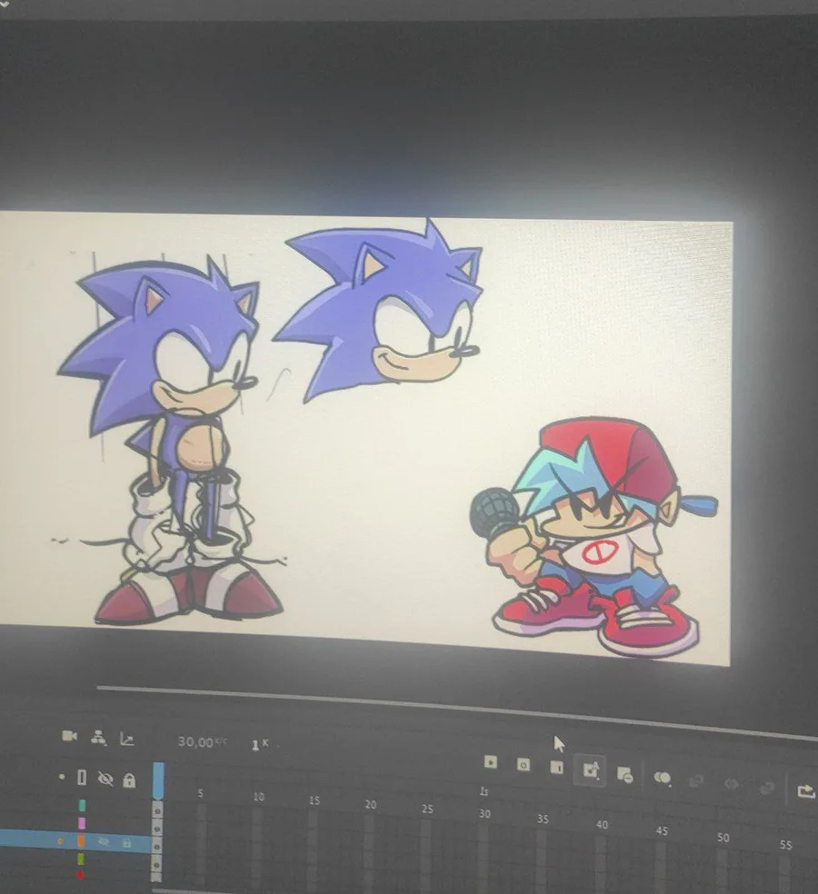Click the remove frame icon with minus
818x894 pixels.
(x=625, y=774)
